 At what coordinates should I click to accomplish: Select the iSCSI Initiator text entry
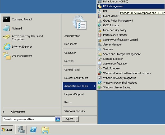tap(111, 25)
